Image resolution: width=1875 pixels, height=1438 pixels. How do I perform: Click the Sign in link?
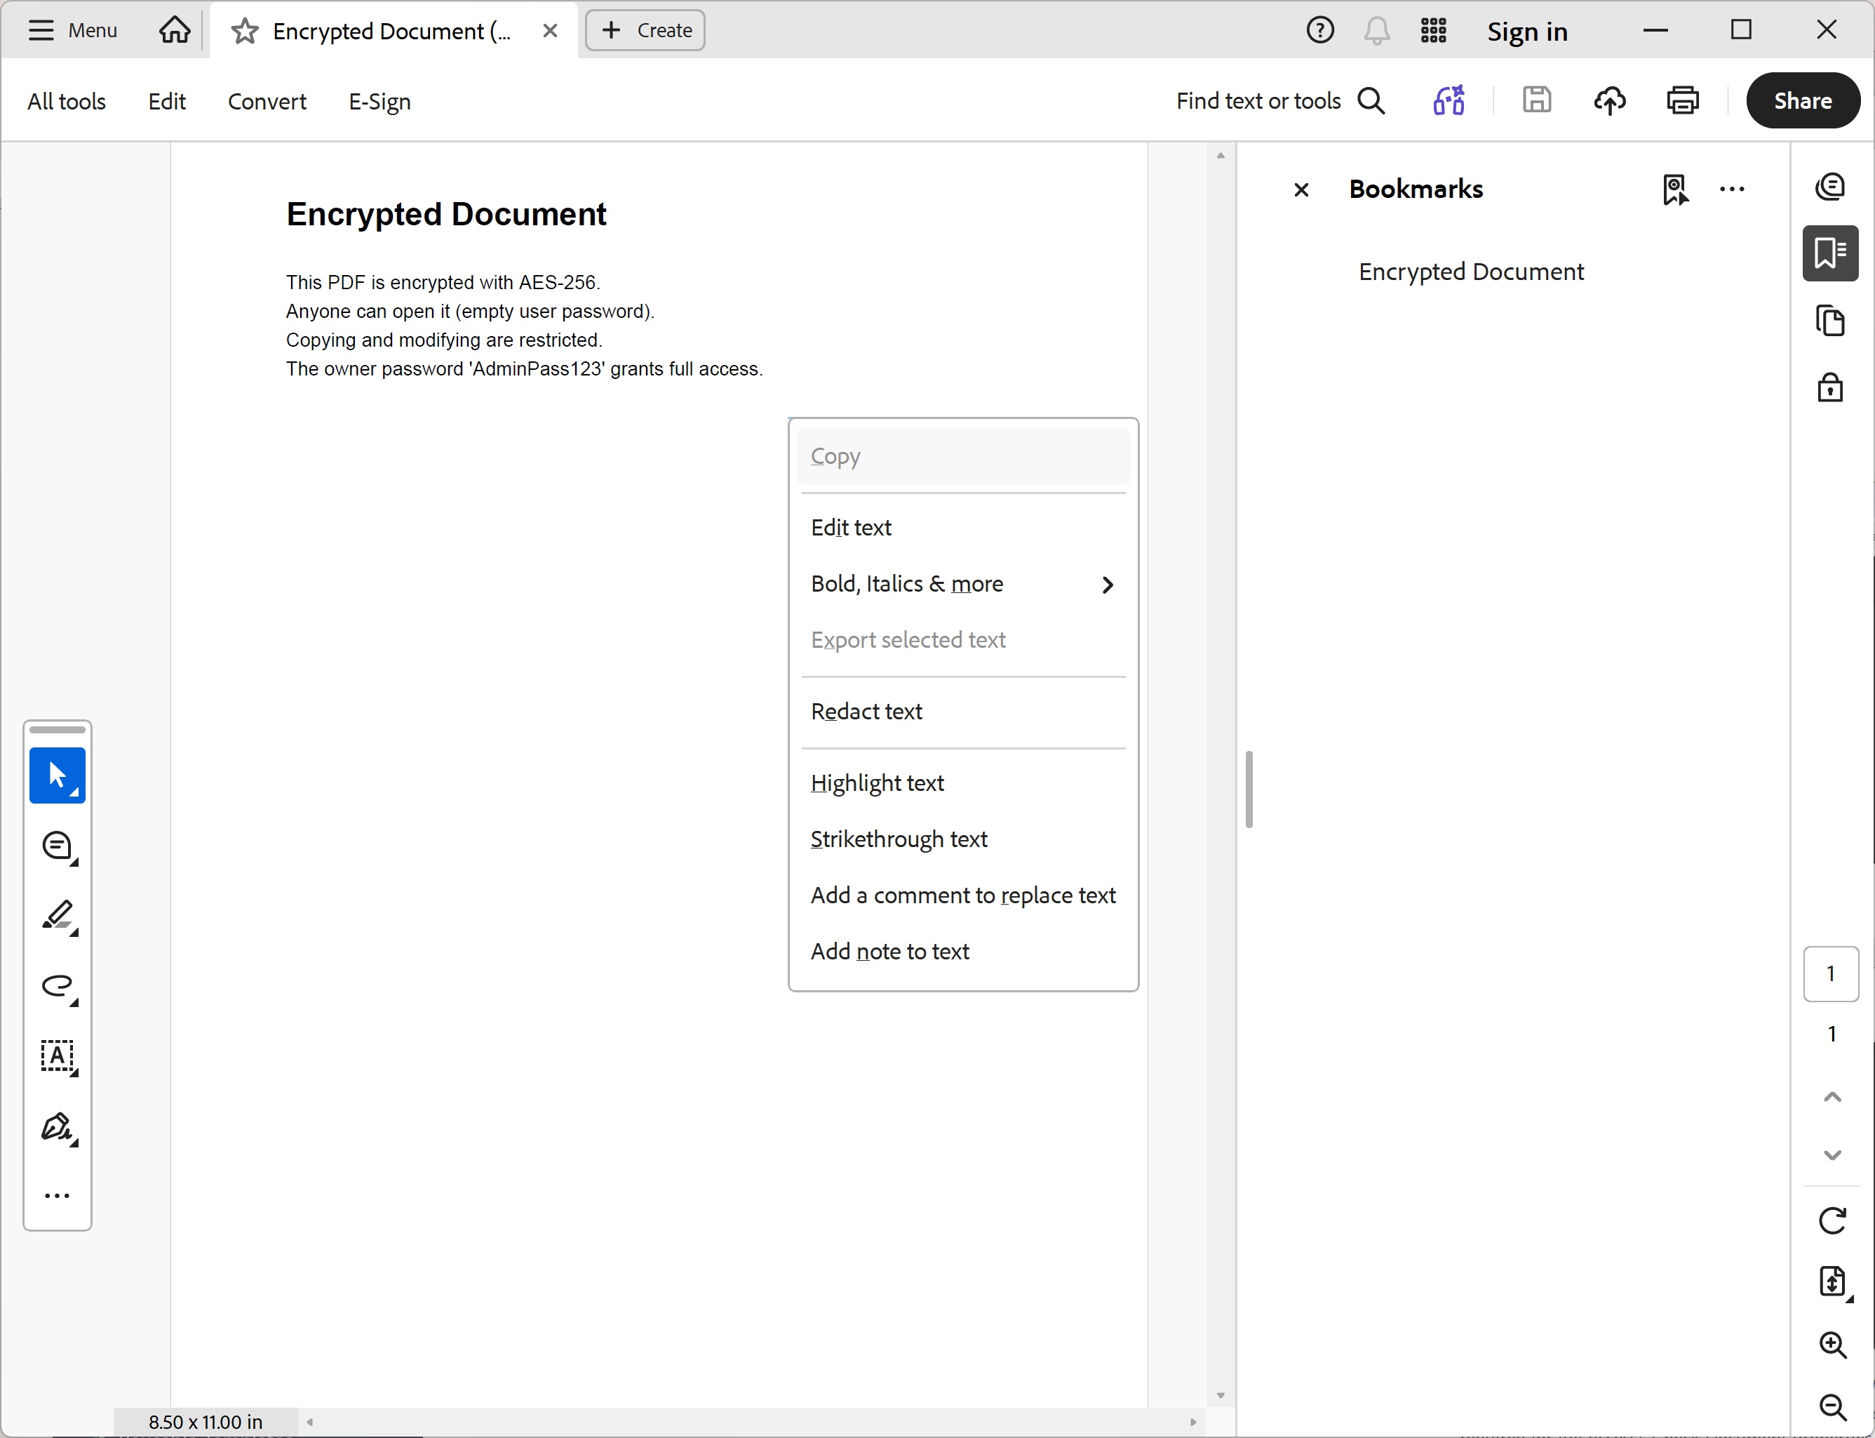pyautogui.click(x=1527, y=31)
